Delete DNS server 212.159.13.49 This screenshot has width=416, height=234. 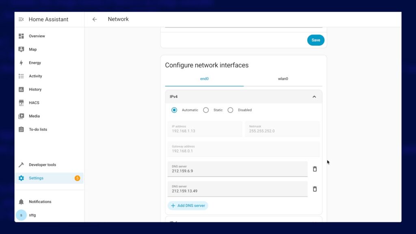(315, 189)
